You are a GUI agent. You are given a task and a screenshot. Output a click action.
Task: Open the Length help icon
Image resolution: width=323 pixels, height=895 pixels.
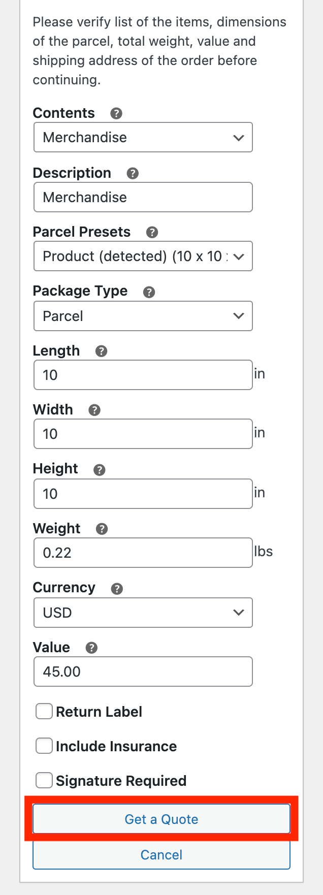click(101, 350)
